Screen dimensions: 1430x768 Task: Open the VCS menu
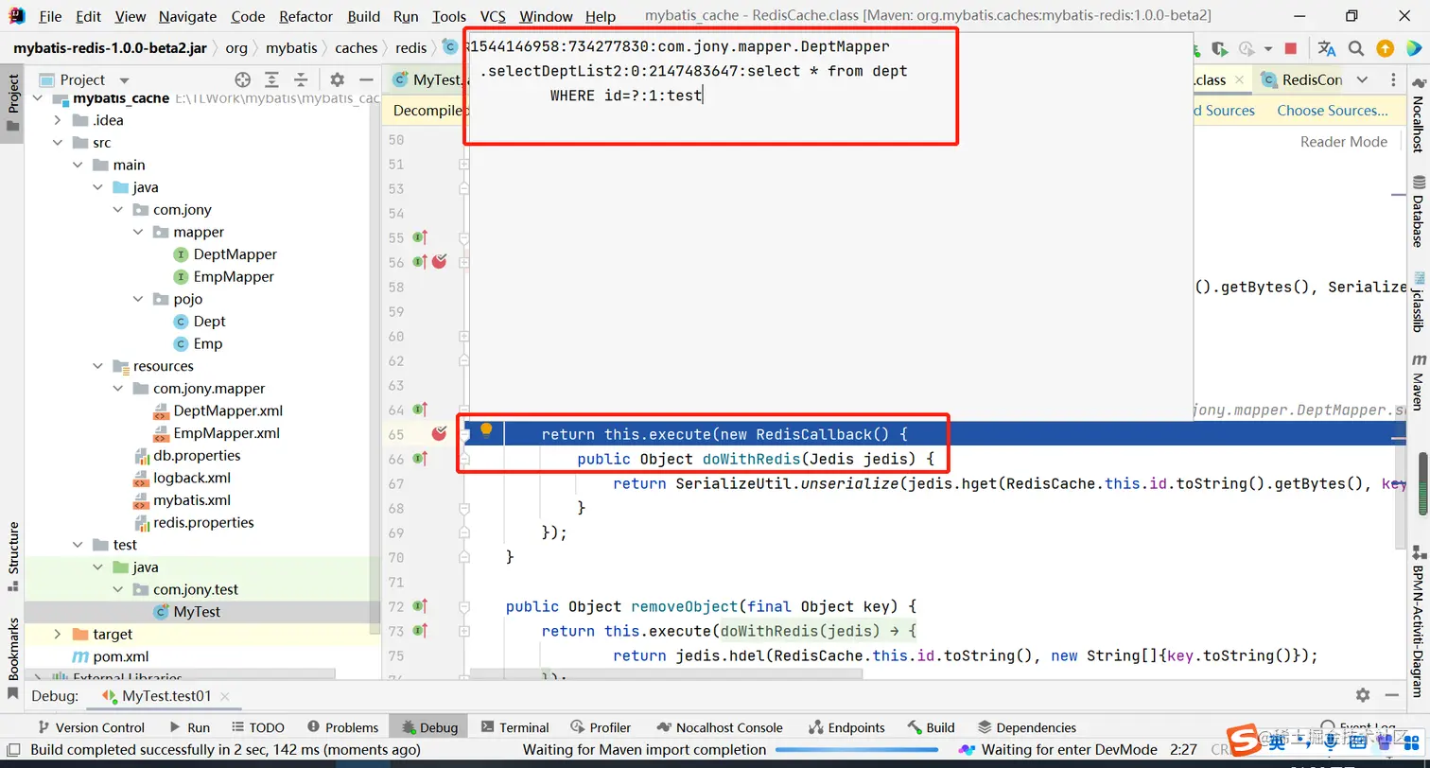(x=493, y=16)
